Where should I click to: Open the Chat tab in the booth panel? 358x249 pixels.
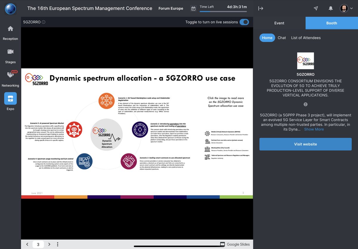point(282,38)
